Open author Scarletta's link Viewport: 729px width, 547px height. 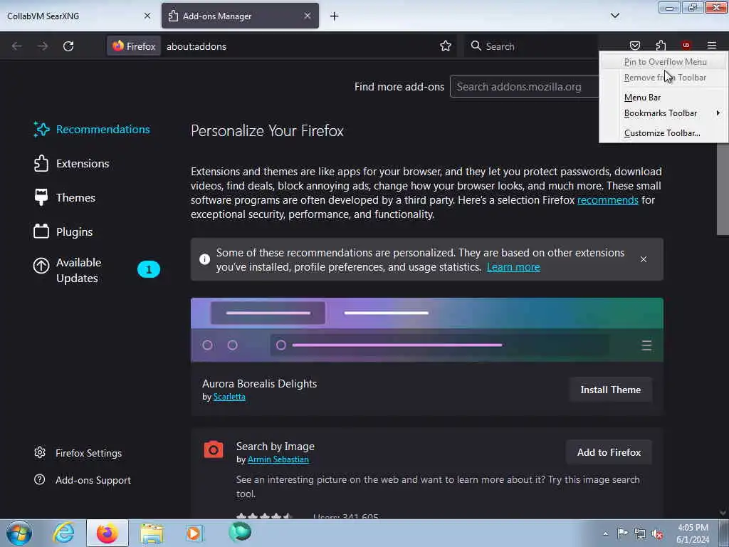(229, 397)
